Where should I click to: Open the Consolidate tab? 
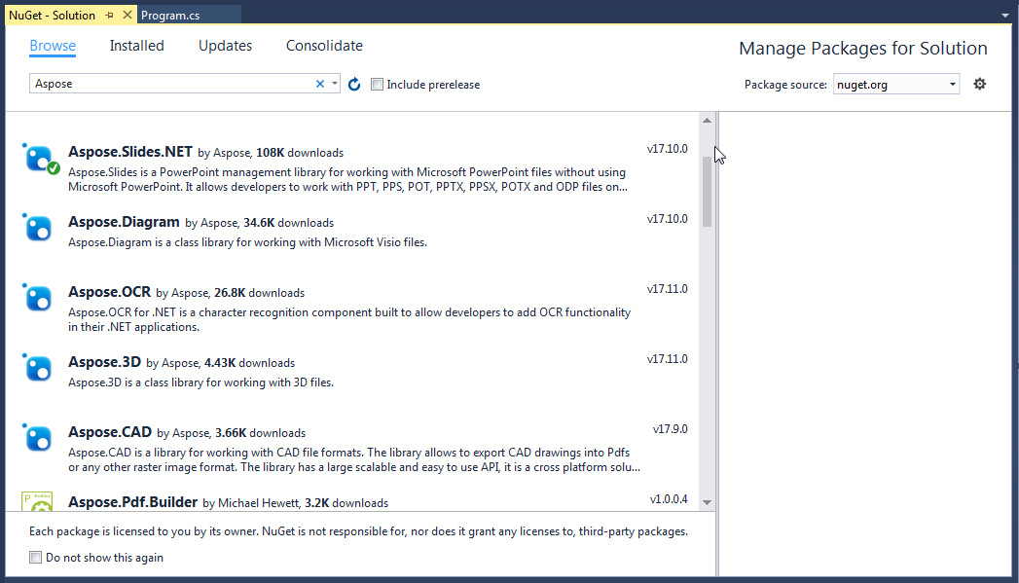click(324, 46)
